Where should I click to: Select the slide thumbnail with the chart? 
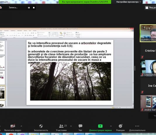(2, 63)
